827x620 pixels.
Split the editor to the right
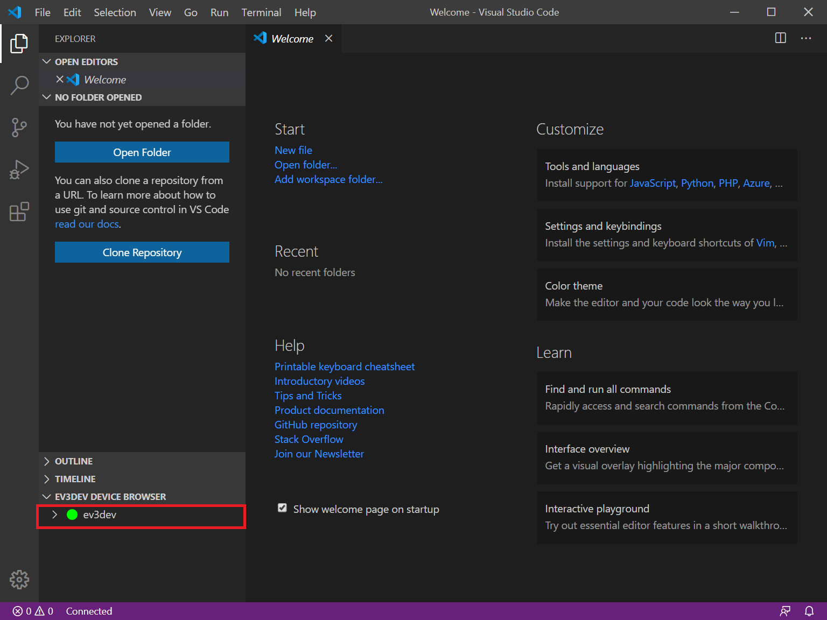(780, 38)
